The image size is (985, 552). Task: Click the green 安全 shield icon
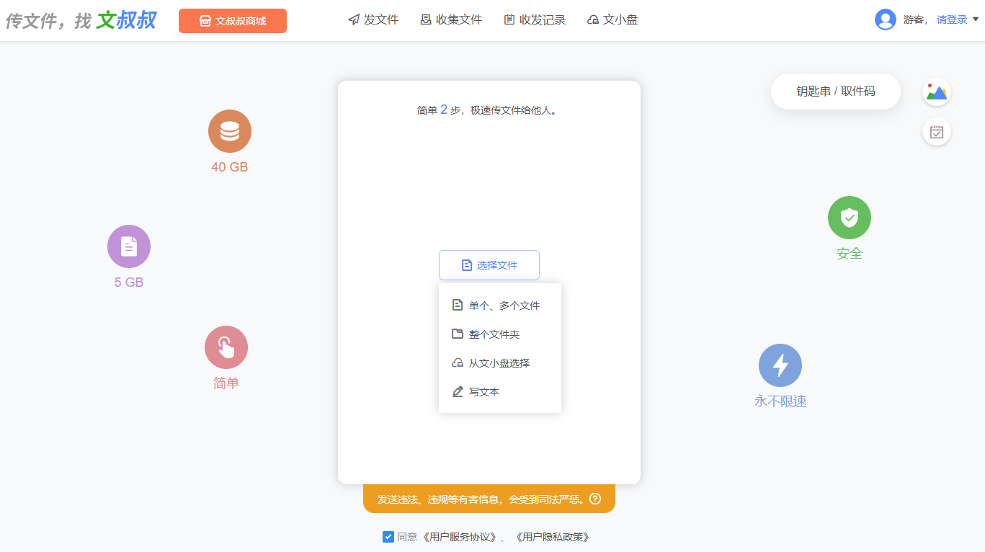click(850, 218)
